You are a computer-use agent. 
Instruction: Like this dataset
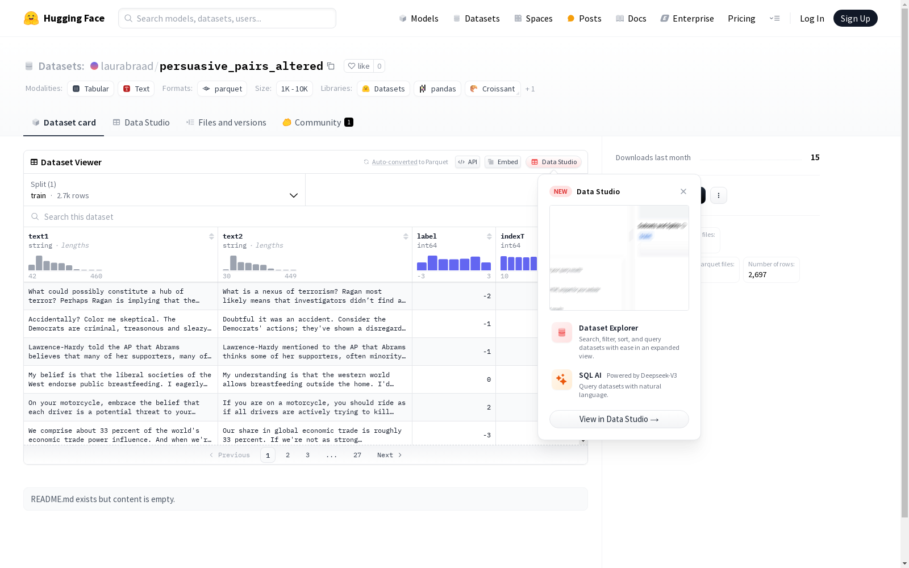[x=358, y=66]
